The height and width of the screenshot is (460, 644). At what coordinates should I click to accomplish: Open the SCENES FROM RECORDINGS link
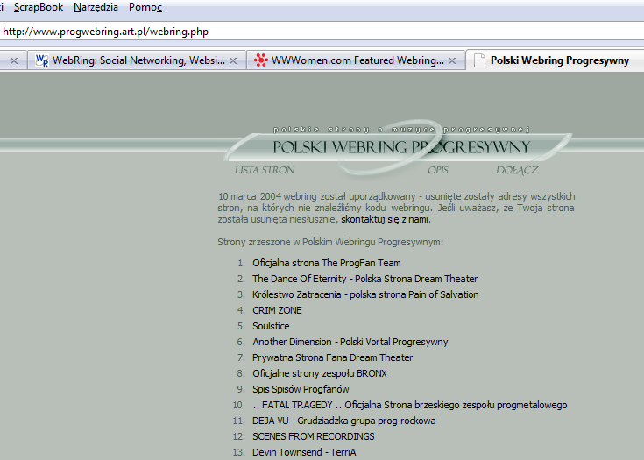coord(314,436)
